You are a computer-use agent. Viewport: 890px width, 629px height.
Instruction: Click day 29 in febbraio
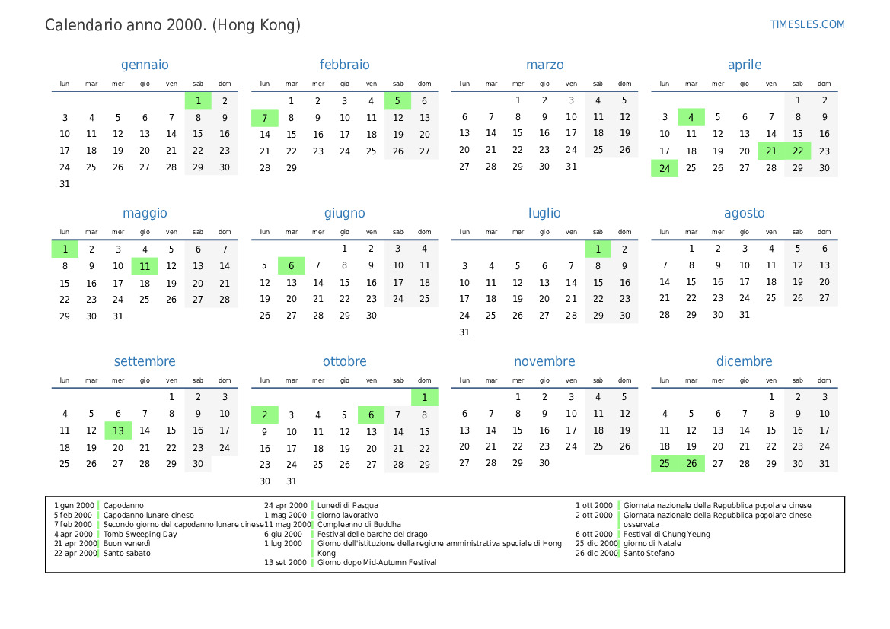point(291,168)
